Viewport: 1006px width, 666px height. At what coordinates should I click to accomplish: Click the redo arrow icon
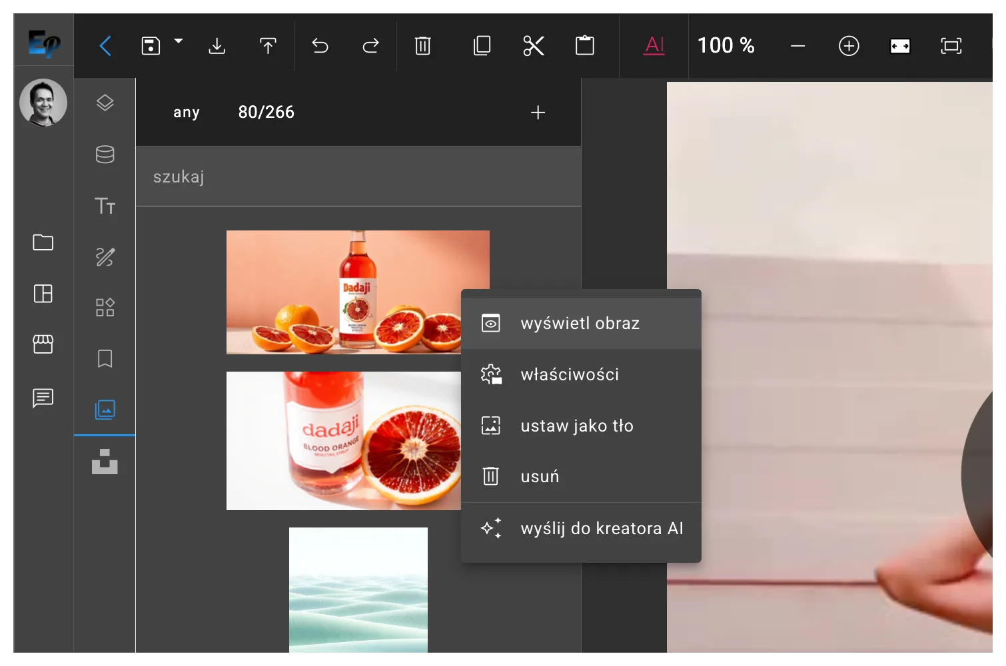point(370,46)
